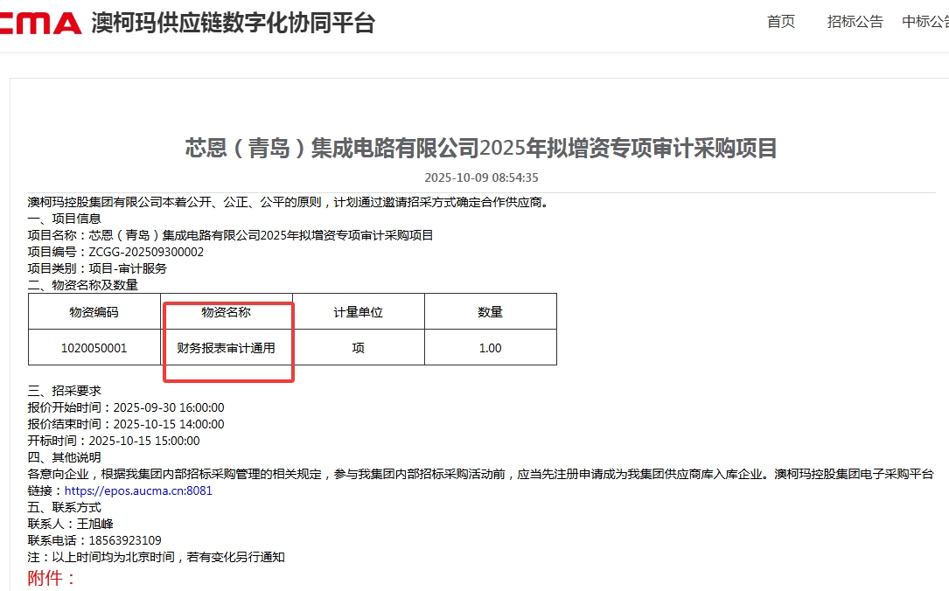949x591 pixels.
Task: Click the contact name 王旭峰
Action: 95,524
